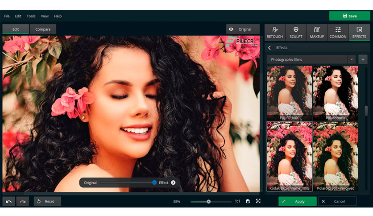Toggle fullscreen view icon
Viewport: 373px width, 216px height.
pos(258,201)
